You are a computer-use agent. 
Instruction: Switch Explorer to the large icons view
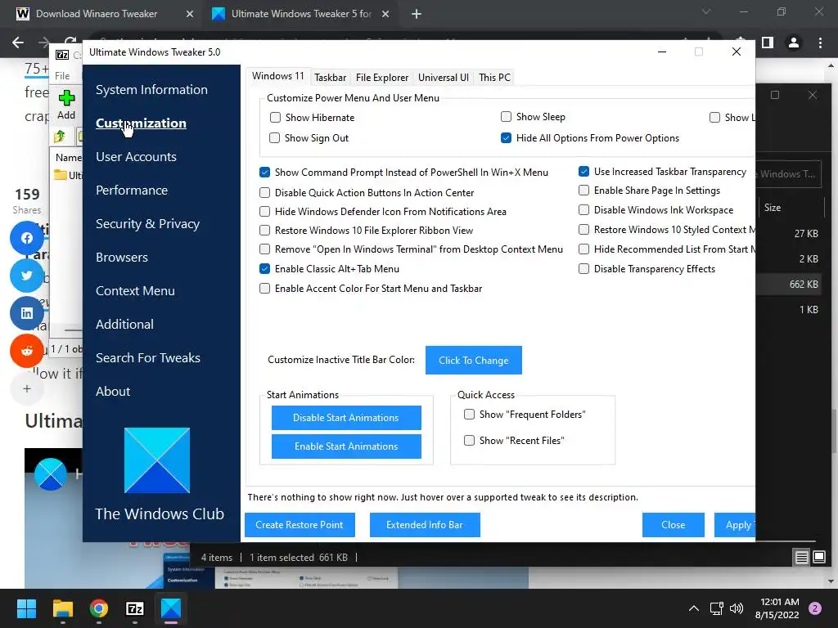(x=819, y=558)
